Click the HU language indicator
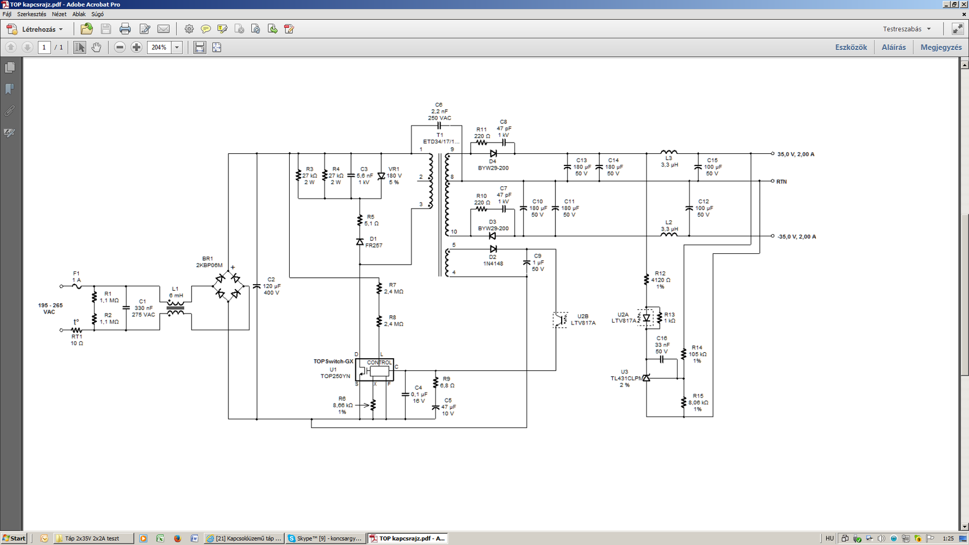The height and width of the screenshot is (545, 969). coord(830,539)
